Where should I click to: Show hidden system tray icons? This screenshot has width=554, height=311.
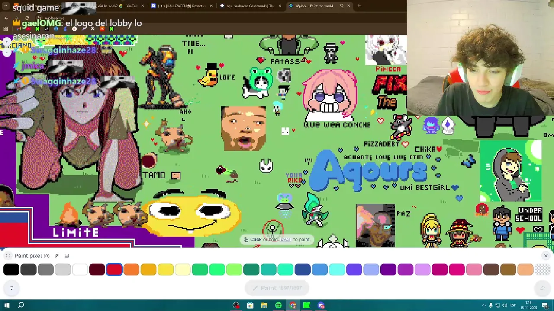click(483, 305)
